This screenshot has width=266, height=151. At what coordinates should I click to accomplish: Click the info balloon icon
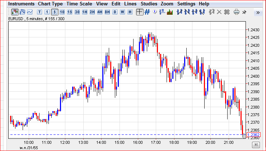pyautogui.click(x=155, y=12)
